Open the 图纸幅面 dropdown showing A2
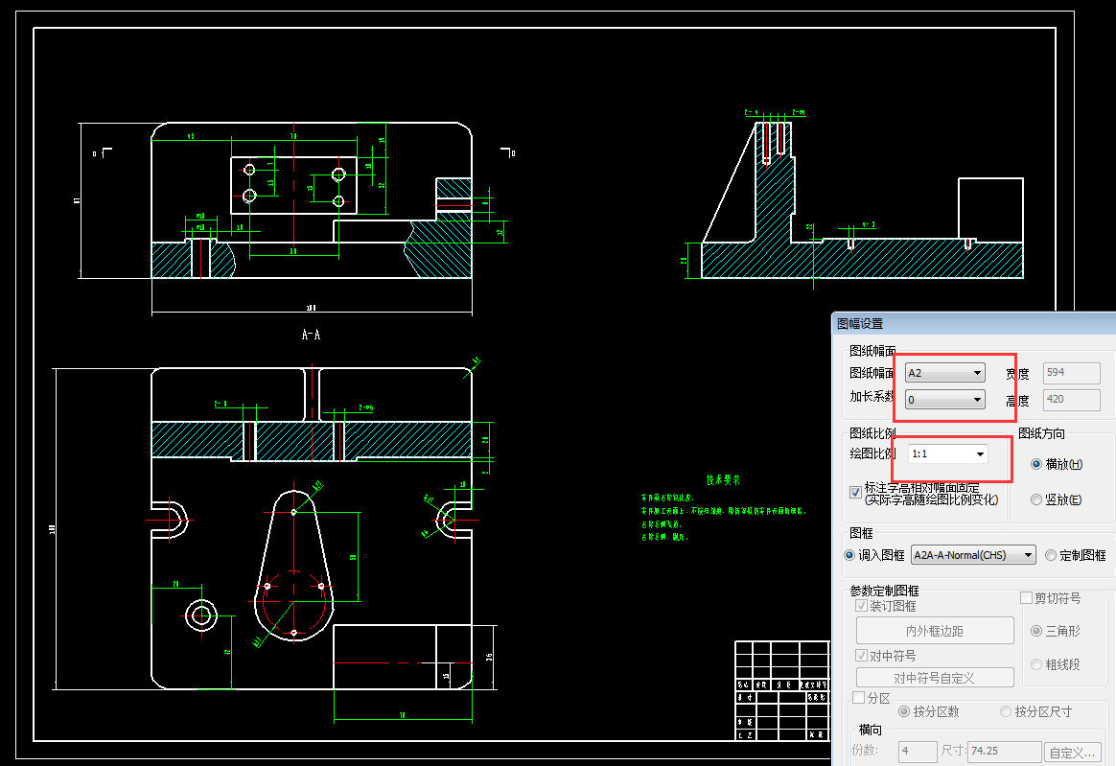 point(944,372)
